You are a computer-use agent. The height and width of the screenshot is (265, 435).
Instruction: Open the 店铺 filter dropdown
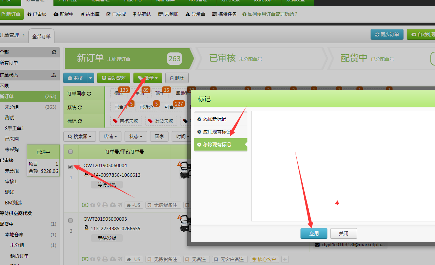click(x=110, y=136)
